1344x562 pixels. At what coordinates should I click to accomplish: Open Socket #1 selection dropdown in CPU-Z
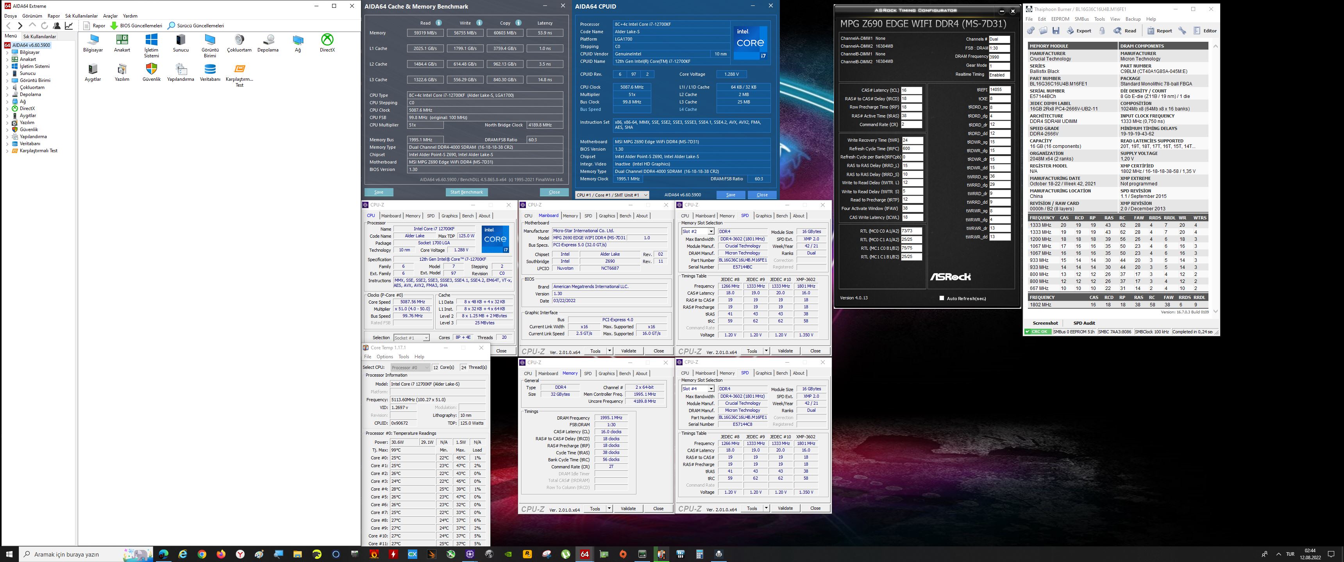click(411, 338)
